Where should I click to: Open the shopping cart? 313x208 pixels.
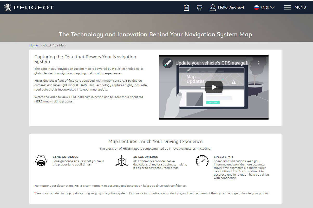[x=199, y=8]
